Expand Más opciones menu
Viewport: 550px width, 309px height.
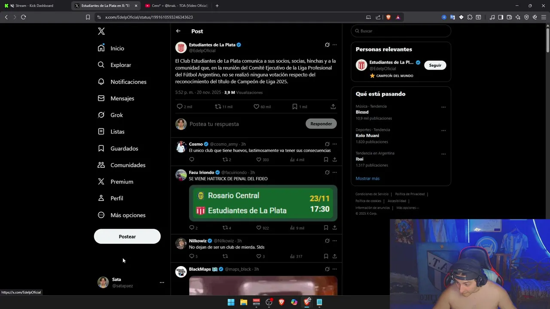(122, 215)
